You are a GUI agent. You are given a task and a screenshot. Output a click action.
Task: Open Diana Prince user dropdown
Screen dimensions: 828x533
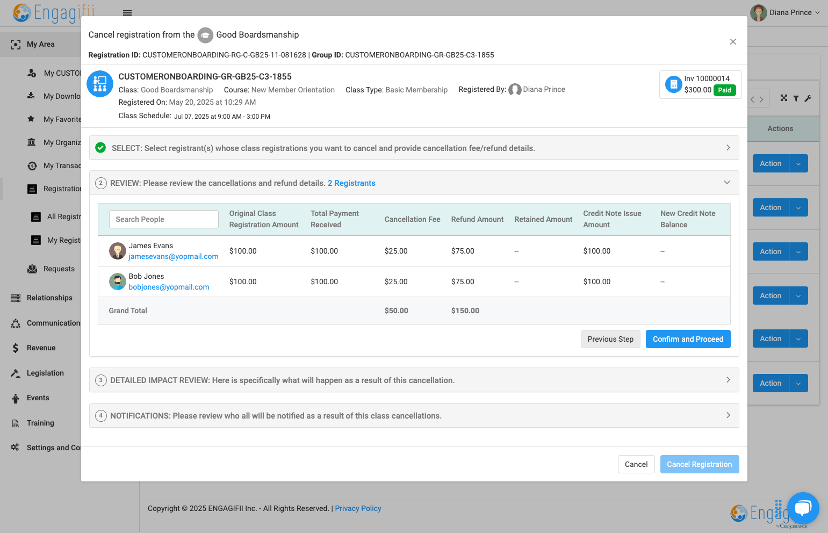pyautogui.click(x=786, y=12)
